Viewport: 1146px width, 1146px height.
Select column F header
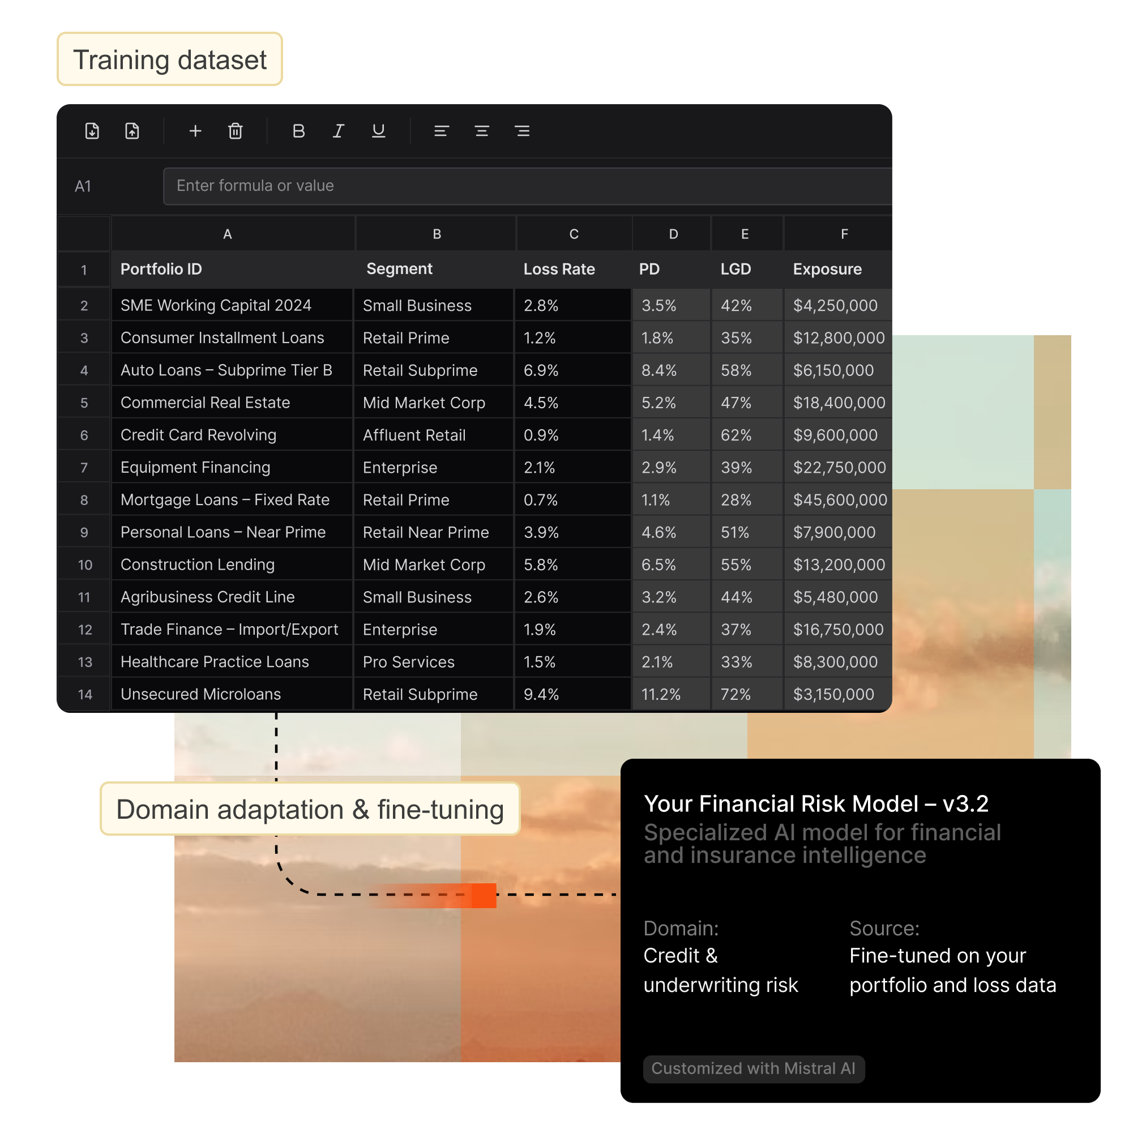(x=844, y=234)
